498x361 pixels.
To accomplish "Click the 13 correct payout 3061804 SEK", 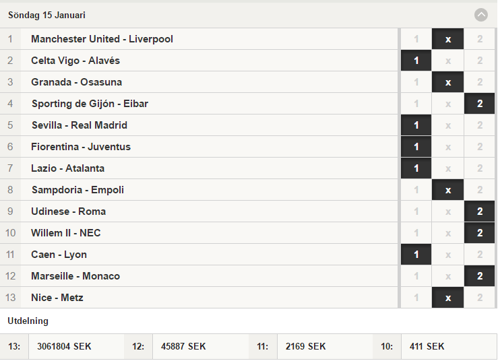I will pos(64,346).
